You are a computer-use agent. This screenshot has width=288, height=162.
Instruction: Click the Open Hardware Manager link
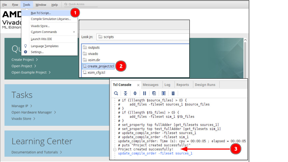click(x=33, y=112)
